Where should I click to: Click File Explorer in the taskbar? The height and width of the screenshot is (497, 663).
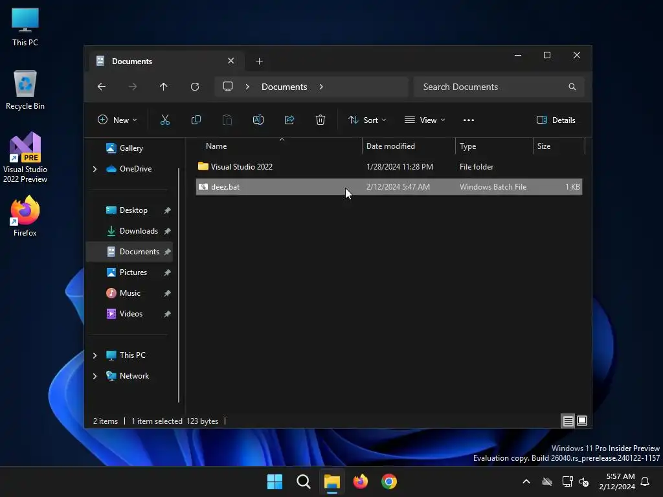pos(332,481)
